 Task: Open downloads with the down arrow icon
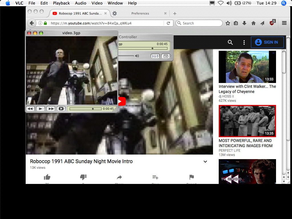coord(244,23)
